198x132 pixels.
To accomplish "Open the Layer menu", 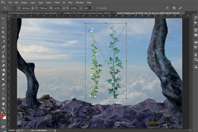I will [32, 2].
